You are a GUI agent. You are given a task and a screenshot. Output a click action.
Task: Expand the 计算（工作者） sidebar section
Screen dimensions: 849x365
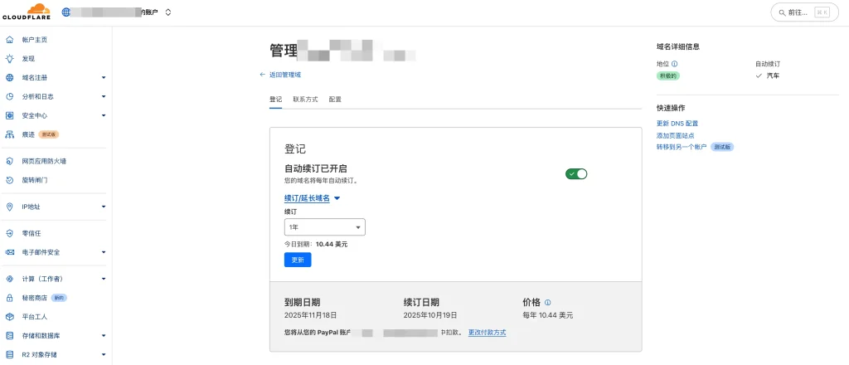[x=104, y=279]
